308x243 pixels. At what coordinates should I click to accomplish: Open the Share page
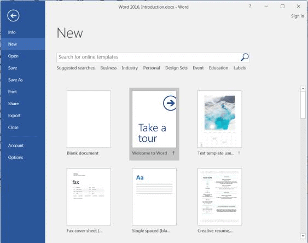pos(23,103)
